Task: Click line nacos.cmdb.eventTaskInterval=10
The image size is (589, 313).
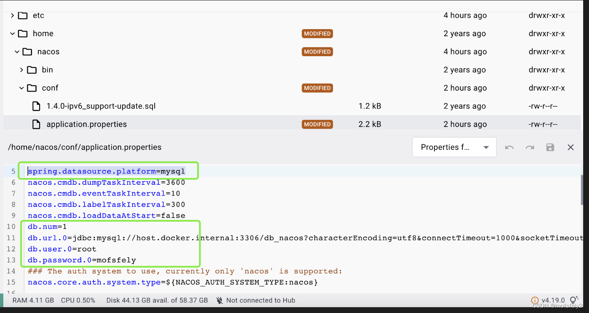Action: [104, 194]
